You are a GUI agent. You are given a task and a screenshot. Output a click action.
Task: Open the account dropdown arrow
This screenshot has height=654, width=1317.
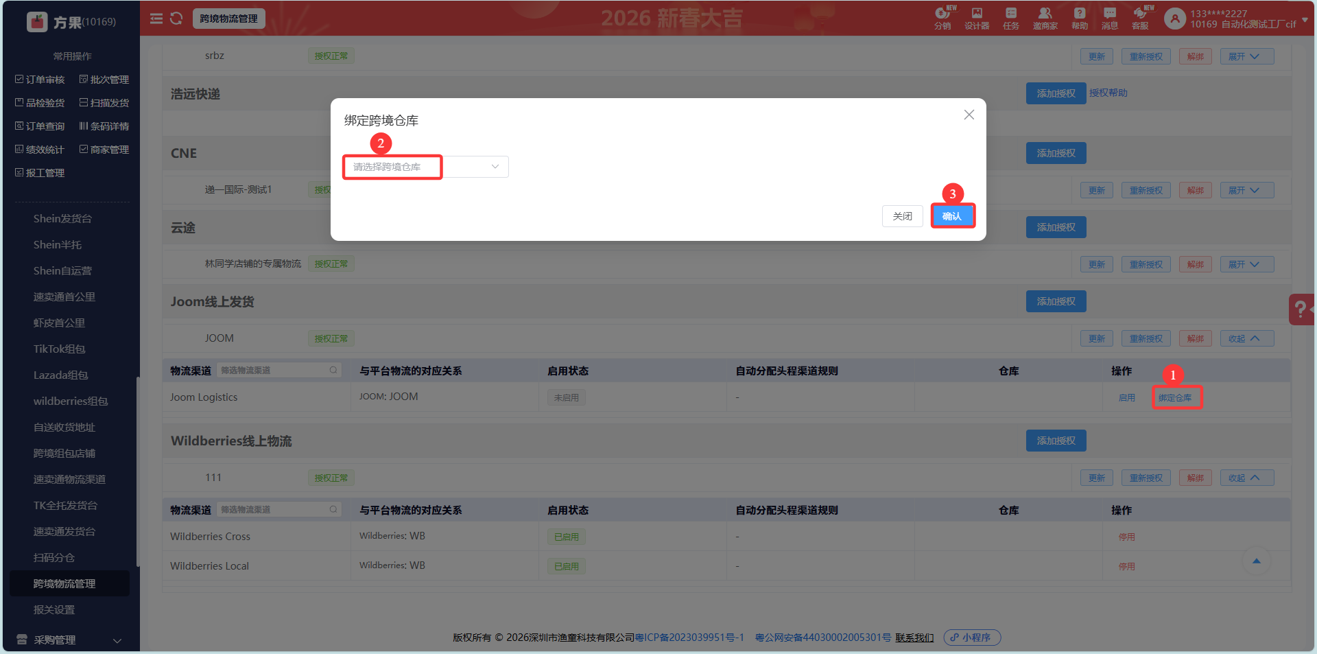click(1304, 19)
